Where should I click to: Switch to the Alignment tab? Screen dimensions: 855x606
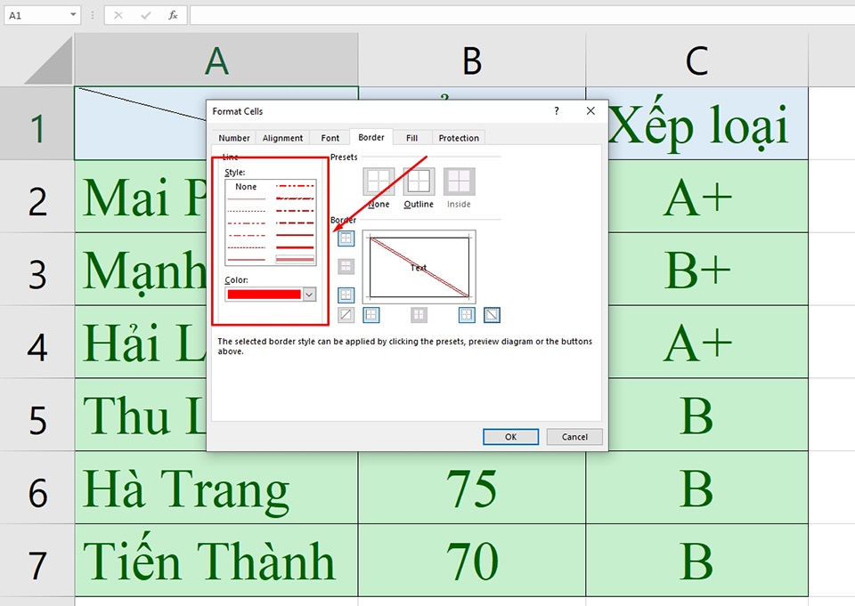tap(282, 138)
